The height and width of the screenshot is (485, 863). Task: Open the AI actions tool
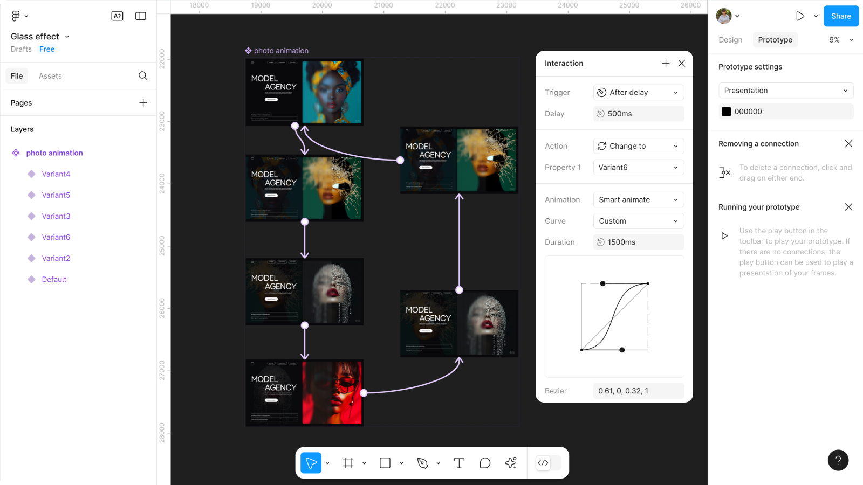pyautogui.click(x=511, y=463)
